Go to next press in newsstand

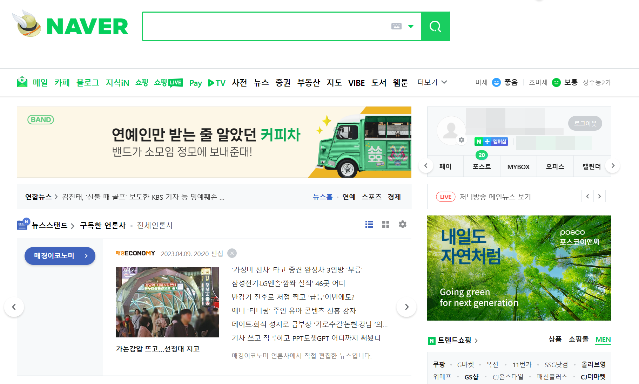click(406, 307)
